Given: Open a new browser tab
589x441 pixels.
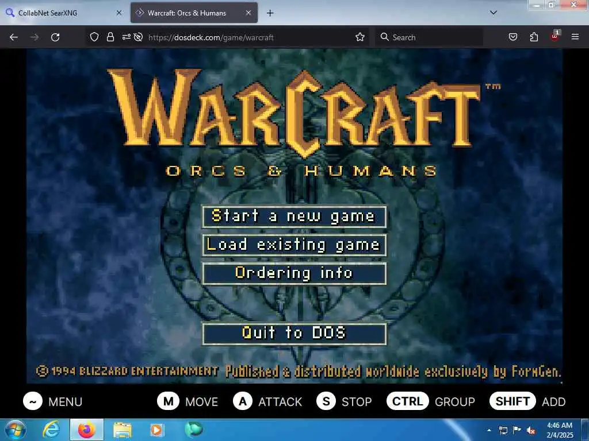Looking at the screenshot, I should [x=270, y=13].
